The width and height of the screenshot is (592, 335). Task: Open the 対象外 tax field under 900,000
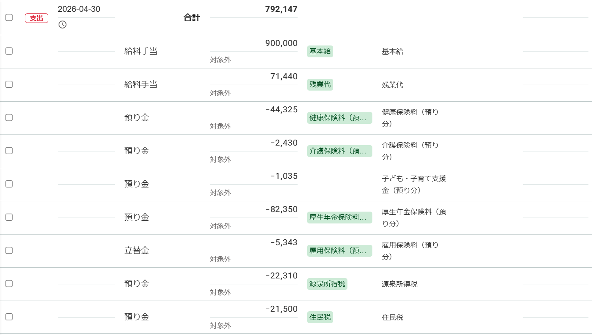pyautogui.click(x=220, y=60)
